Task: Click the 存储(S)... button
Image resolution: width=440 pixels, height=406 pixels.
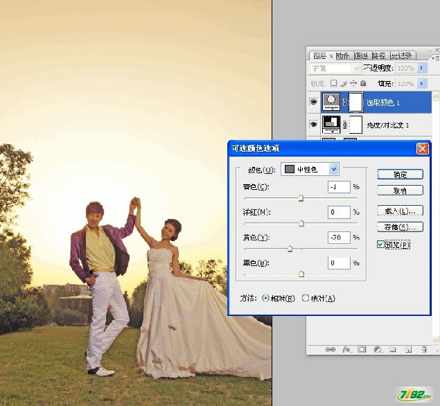Action: (x=400, y=227)
